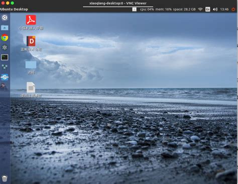Image resolution: width=238 pixels, height=184 pixels.
Task: Open the three-node graph launcher icon
Action: click(5, 67)
